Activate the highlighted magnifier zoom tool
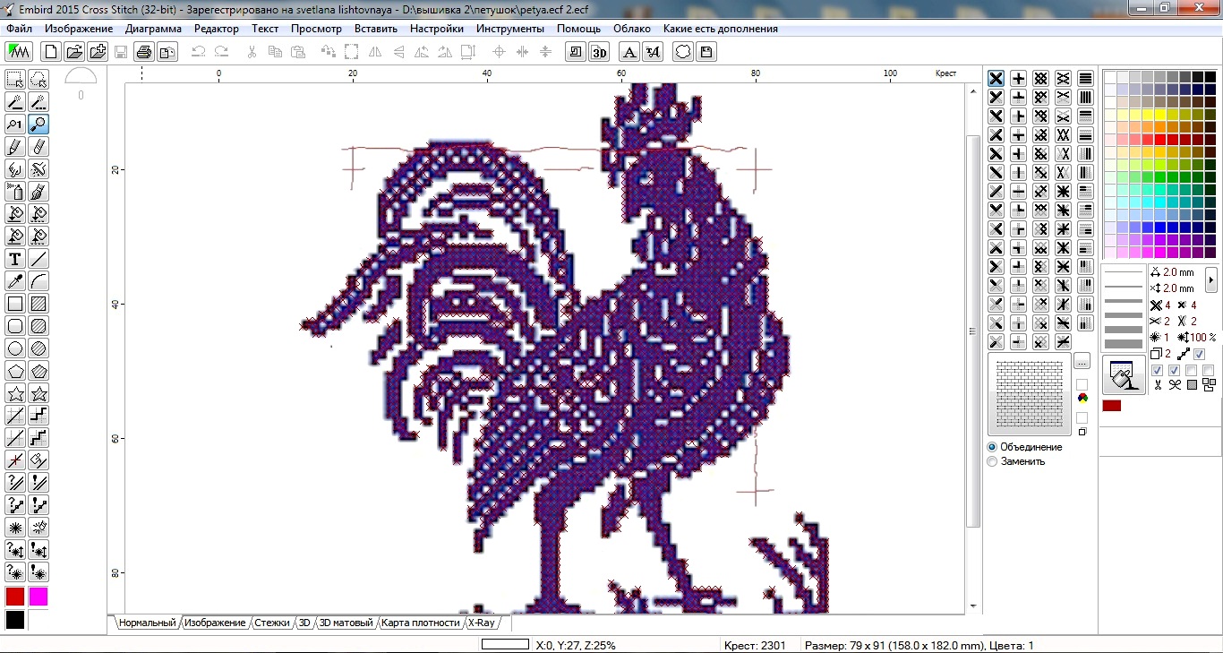1223x653 pixels. coord(38,125)
